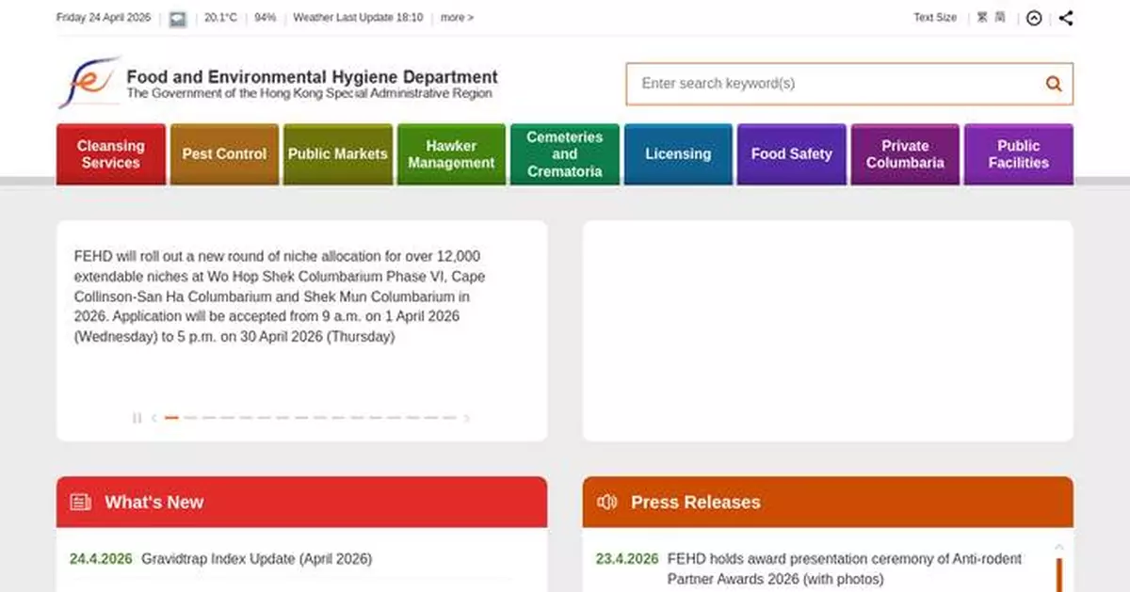Click the circular up-arrow icon near Text Size
1130x592 pixels.
(x=1034, y=17)
